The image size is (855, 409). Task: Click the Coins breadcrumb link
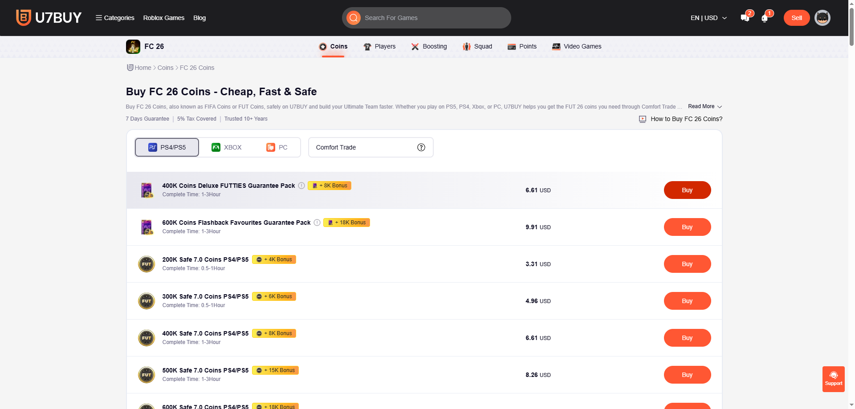click(165, 68)
